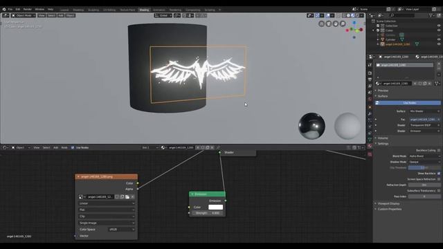
Task: Expand the Volume panel
Action: tap(383, 138)
